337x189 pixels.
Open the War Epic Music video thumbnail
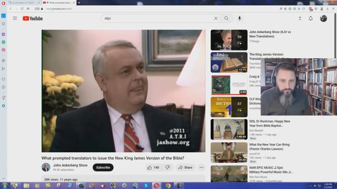(x=229, y=174)
